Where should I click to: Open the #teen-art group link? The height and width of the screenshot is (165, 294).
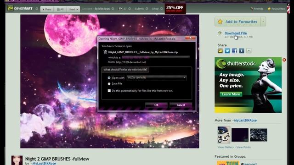[x=249, y=164]
